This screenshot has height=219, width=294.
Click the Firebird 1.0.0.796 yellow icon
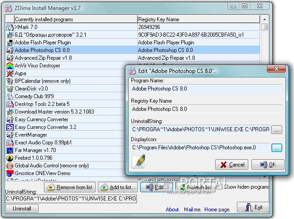tap(10, 158)
